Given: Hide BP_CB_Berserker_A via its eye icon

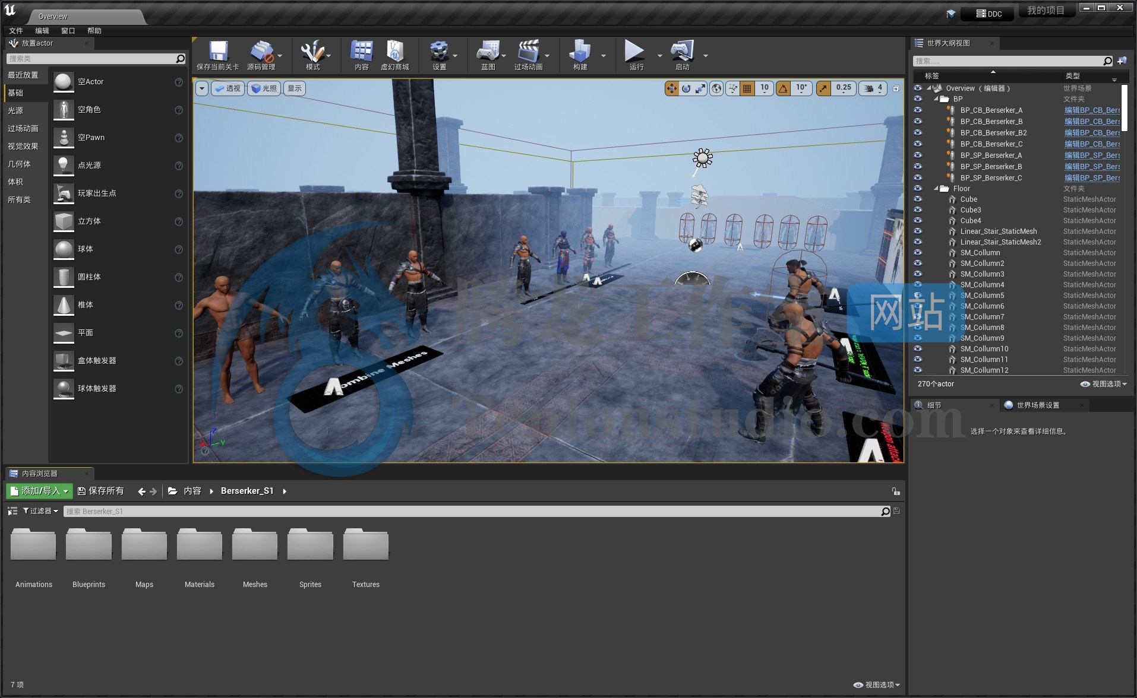Looking at the screenshot, I should point(918,110).
